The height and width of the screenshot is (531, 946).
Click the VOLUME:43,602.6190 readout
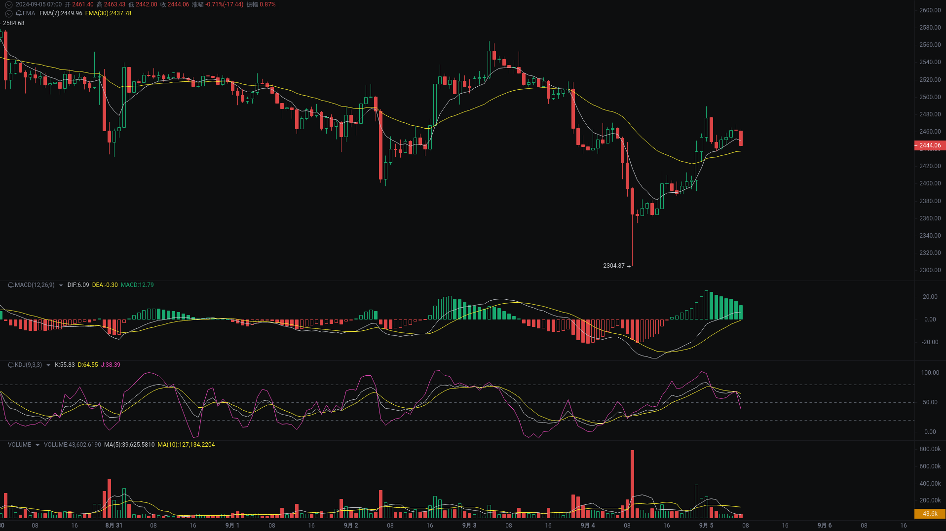pyautogui.click(x=73, y=445)
